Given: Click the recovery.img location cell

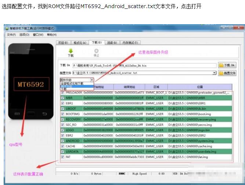Looking at the screenshot, I should click(x=200, y=119).
